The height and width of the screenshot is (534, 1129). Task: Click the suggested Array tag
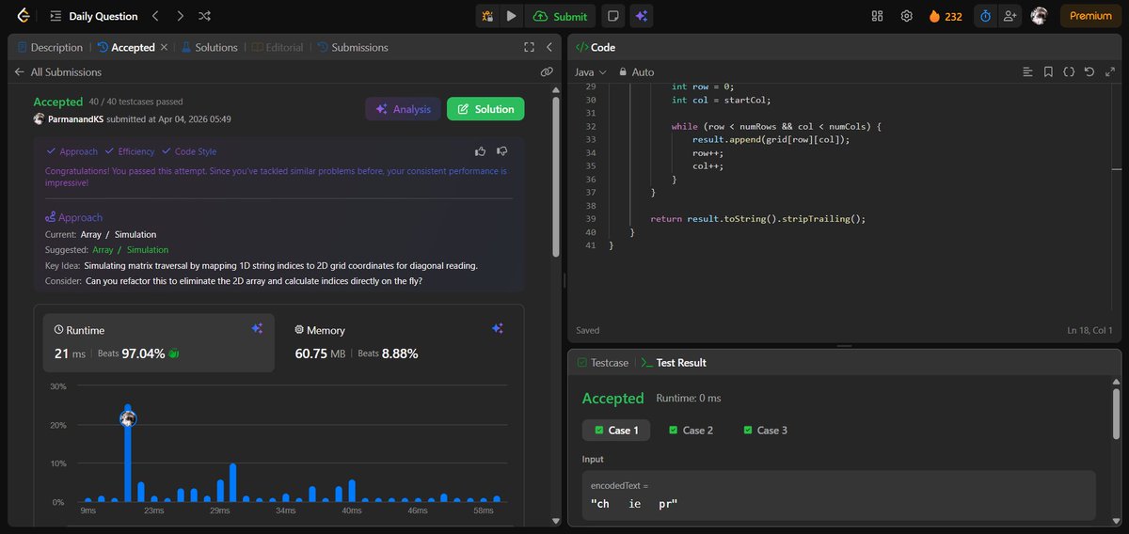(x=103, y=250)
